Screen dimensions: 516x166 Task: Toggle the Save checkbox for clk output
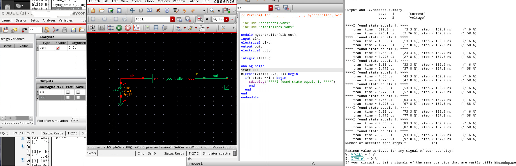[x=78, y=92]
